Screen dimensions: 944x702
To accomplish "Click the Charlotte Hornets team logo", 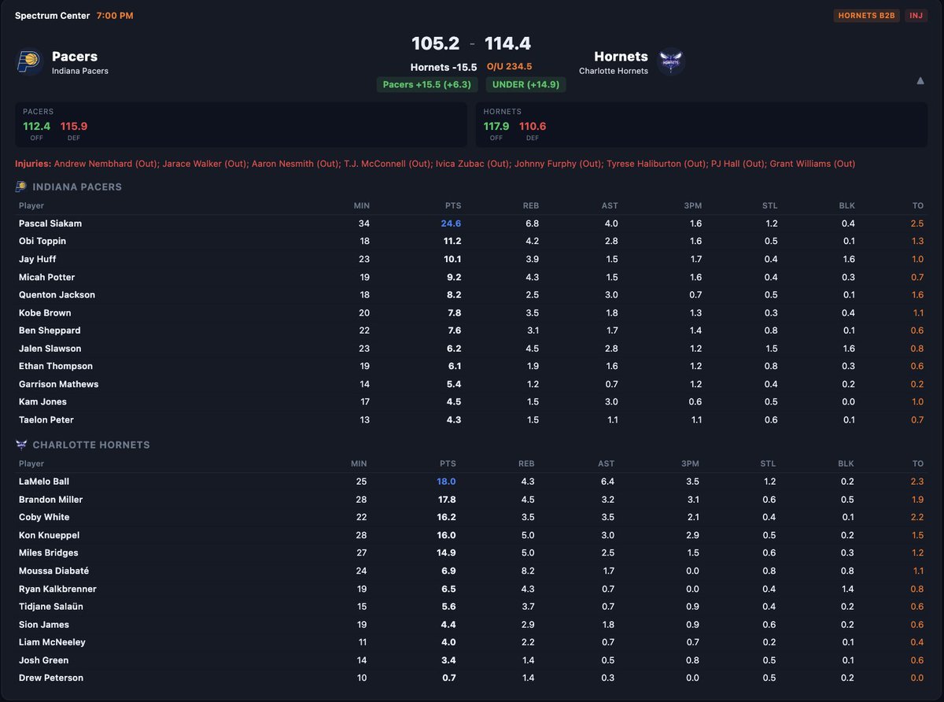I will [671, 62].
